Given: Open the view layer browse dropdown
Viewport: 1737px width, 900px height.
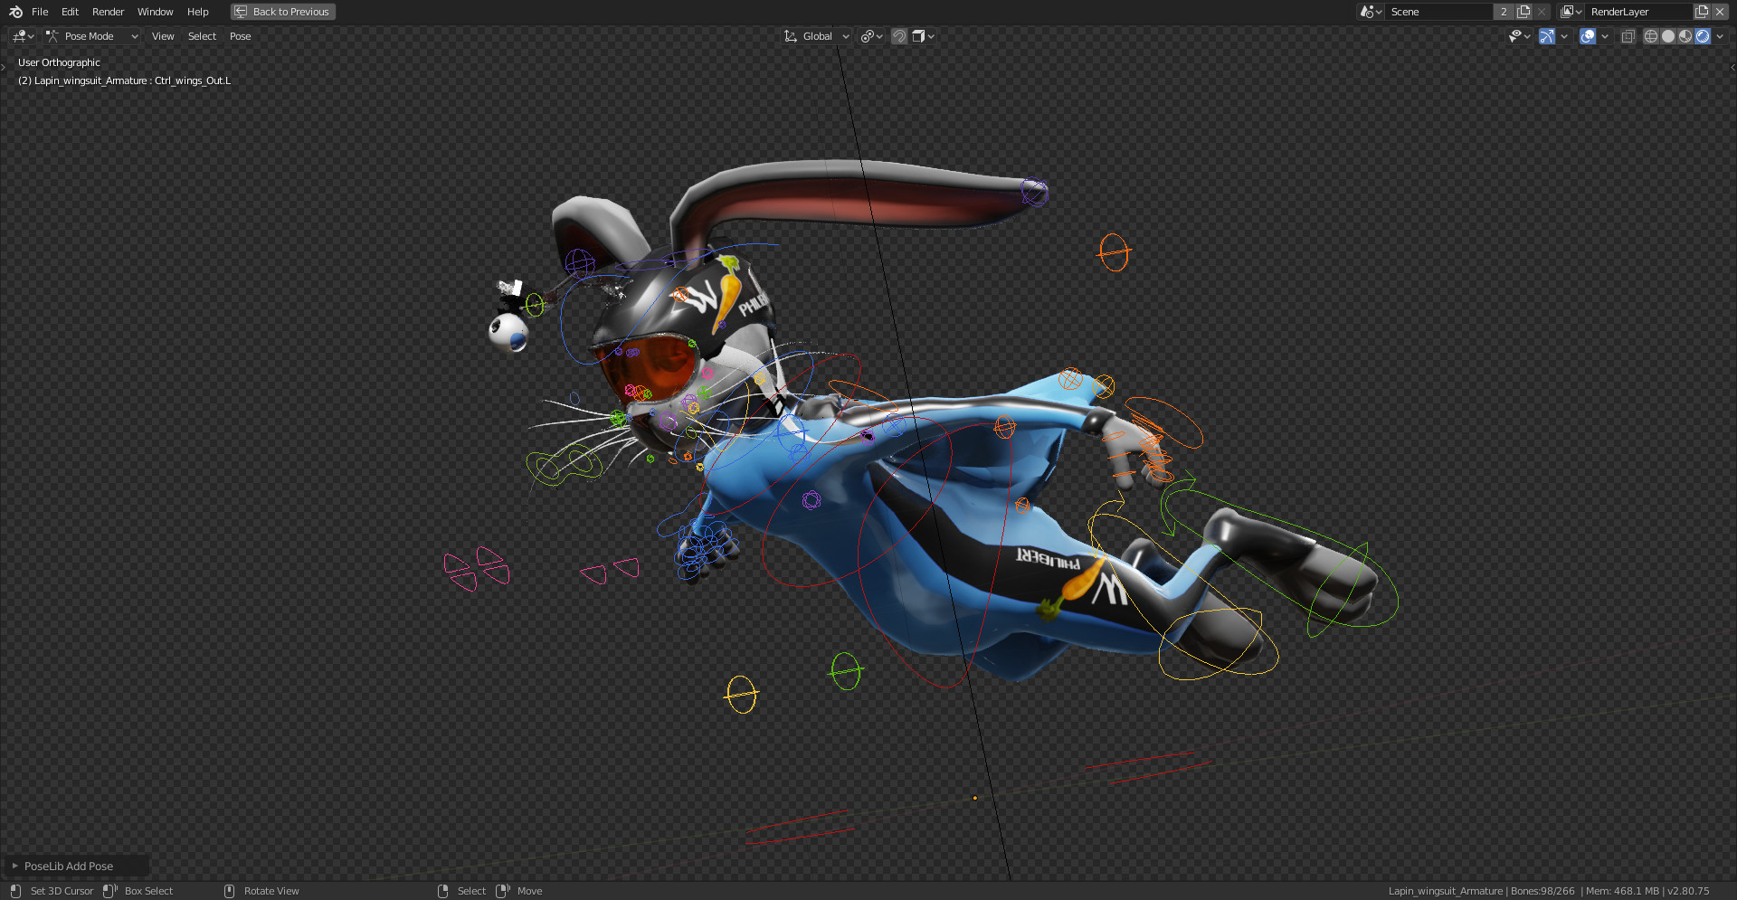Looking at the screenshot, I should coord(1571,12).
